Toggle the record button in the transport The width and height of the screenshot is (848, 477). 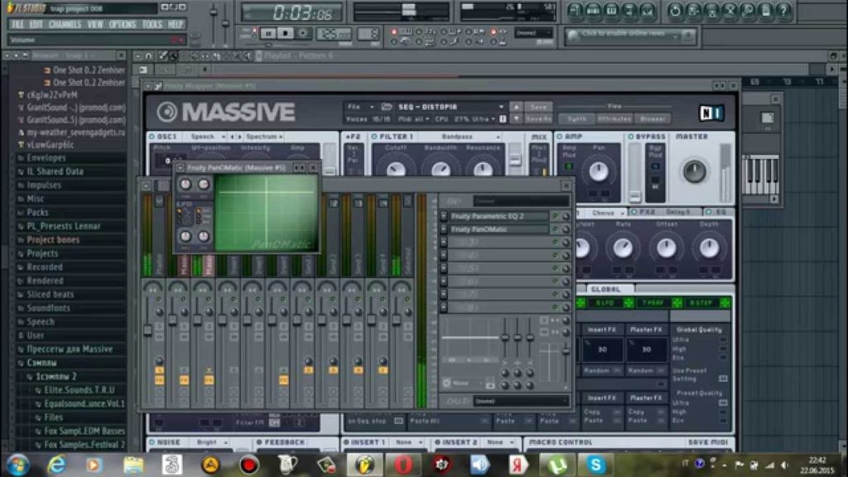click(x=303, y=33)
